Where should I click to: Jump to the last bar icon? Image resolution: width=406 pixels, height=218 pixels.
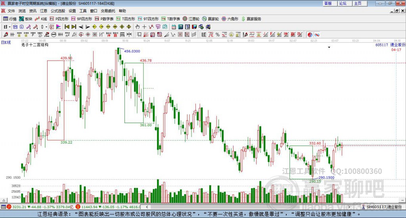coord(74,27)
